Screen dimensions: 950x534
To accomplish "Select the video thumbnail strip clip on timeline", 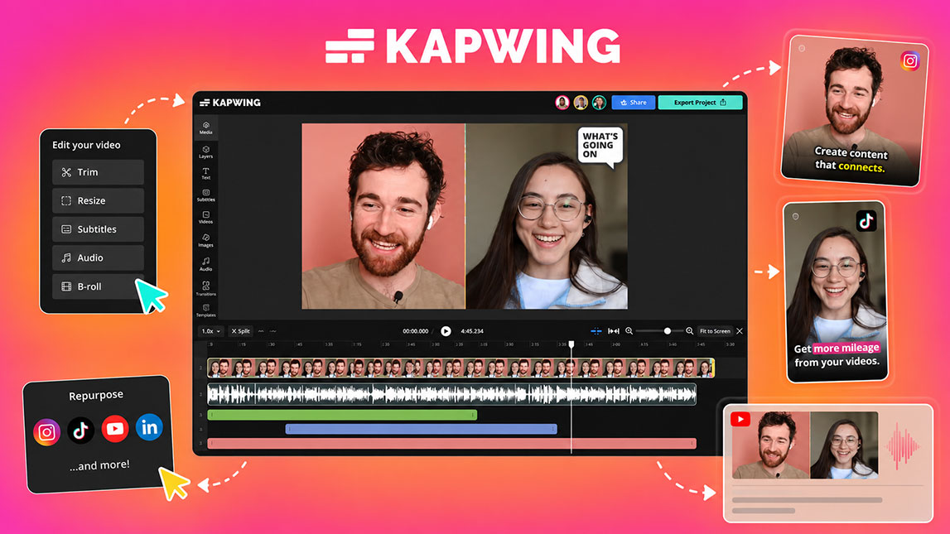I will 461,368.
